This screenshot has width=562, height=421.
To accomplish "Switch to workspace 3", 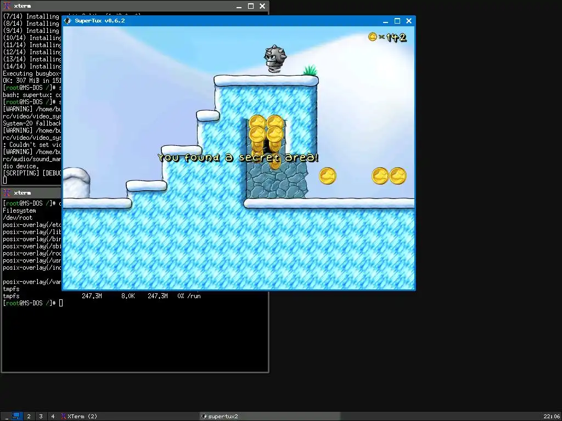I will pyautogui.click(x=41, y=417).
